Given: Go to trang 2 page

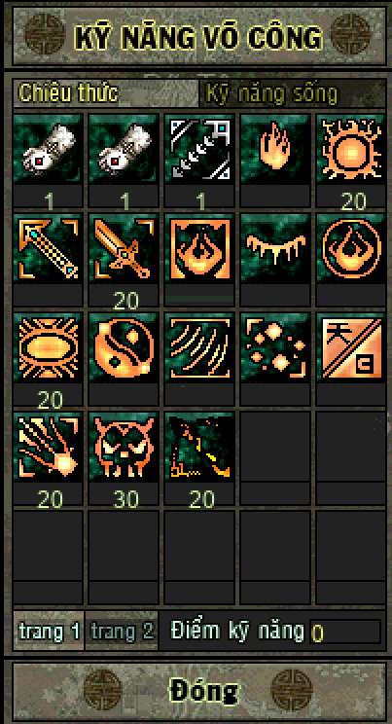Looking at the screenshot, I should click(x=123, y=631).
